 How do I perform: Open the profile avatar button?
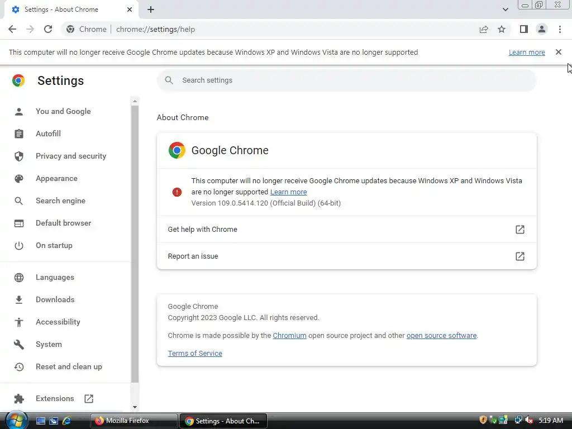[542, 29]
